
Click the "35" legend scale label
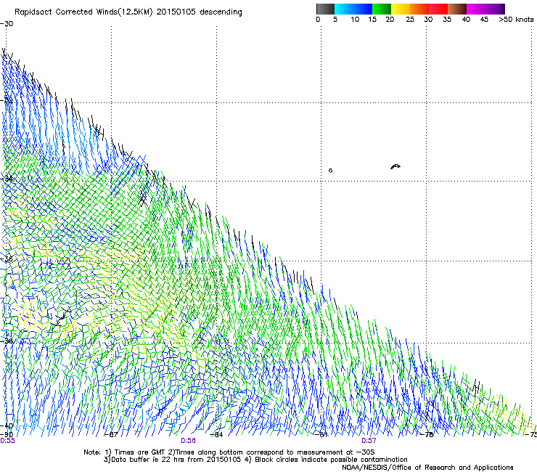click(x=447, y=20)
